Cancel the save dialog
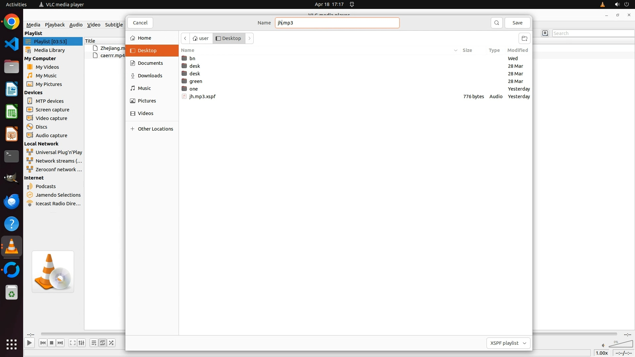 140,23
